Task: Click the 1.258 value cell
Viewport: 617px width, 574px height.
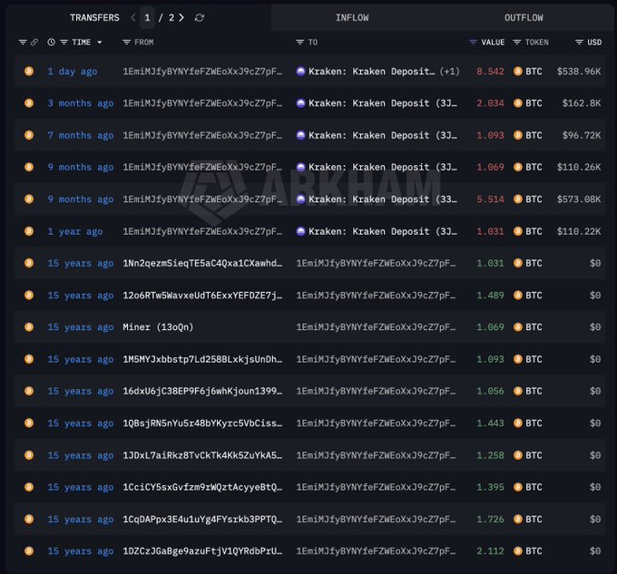Action: click(490, 455)
